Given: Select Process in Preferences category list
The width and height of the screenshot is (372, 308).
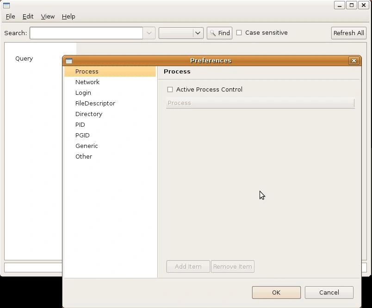Looking at the screenshot, I should click(x=110, y=71).
